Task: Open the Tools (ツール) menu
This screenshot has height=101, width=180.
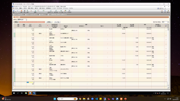Action: pos(54,8)
